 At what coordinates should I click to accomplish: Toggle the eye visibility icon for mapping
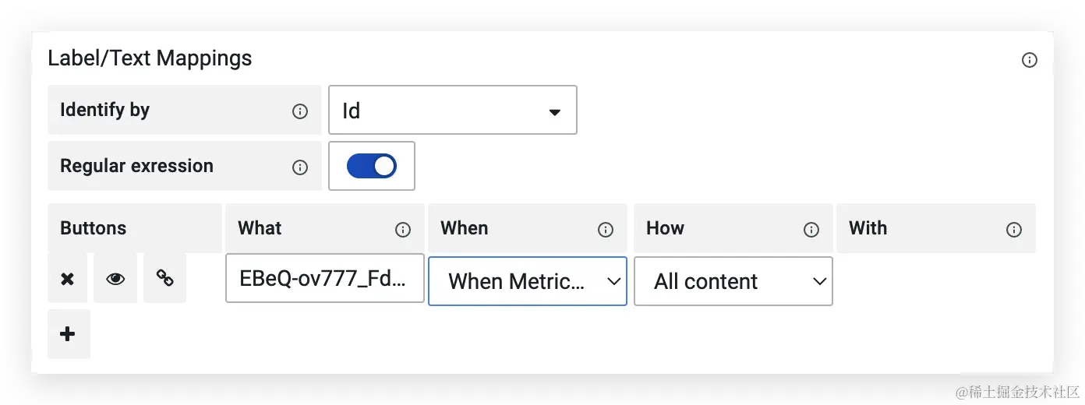point(115,278)
